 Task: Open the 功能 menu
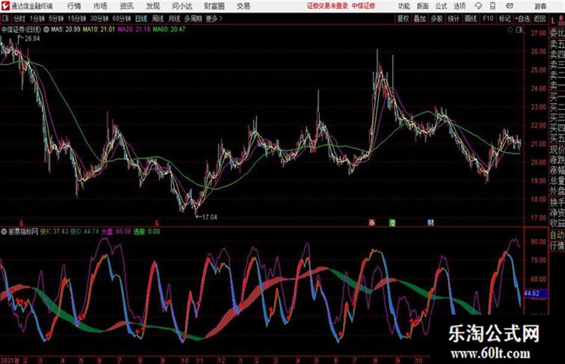(x=404, y=6)
